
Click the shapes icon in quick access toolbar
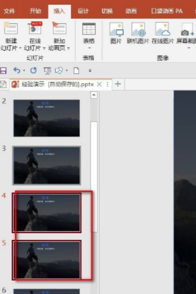click(x=59, y=70)
